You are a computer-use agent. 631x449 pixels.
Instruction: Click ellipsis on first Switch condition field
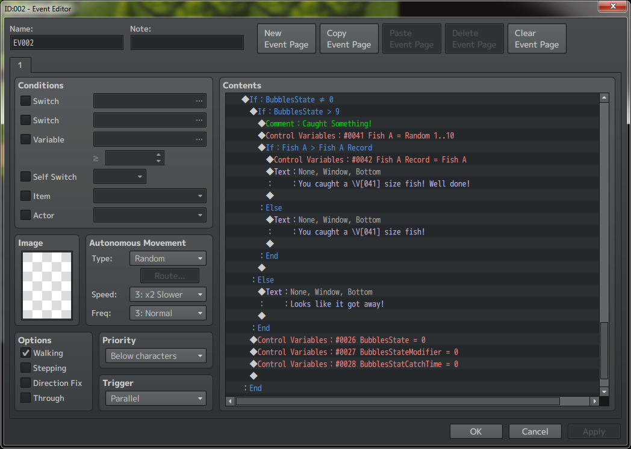pos(199,101)
